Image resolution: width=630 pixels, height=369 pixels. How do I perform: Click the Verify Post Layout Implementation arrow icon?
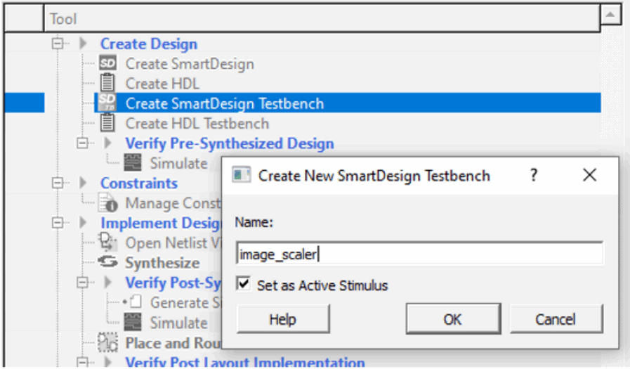pyautogui.click(x=107, y=361)
